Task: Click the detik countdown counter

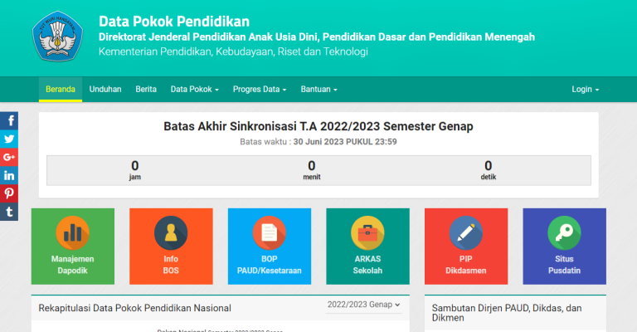Action: pos(489,170)
